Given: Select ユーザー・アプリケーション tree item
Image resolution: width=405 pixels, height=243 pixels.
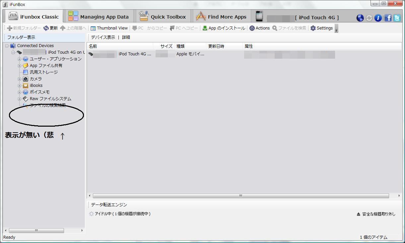Looking at the screenshot, I should pyautogui.click(x=55, y=59).
